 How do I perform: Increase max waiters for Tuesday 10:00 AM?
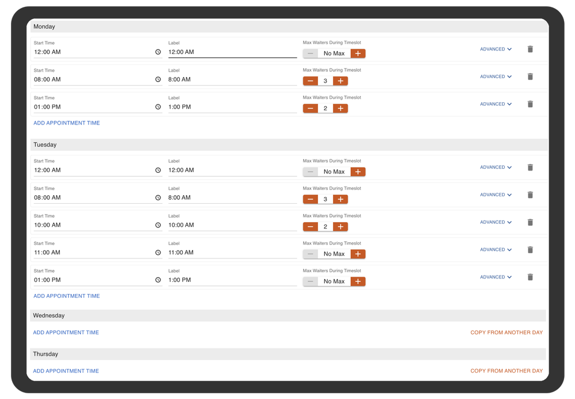pyautogui.click(x=340, y=227)
